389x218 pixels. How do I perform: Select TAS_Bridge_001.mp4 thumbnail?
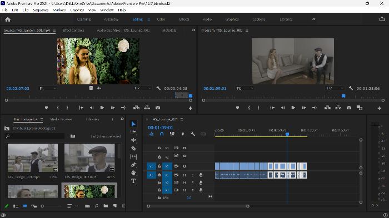33,158
